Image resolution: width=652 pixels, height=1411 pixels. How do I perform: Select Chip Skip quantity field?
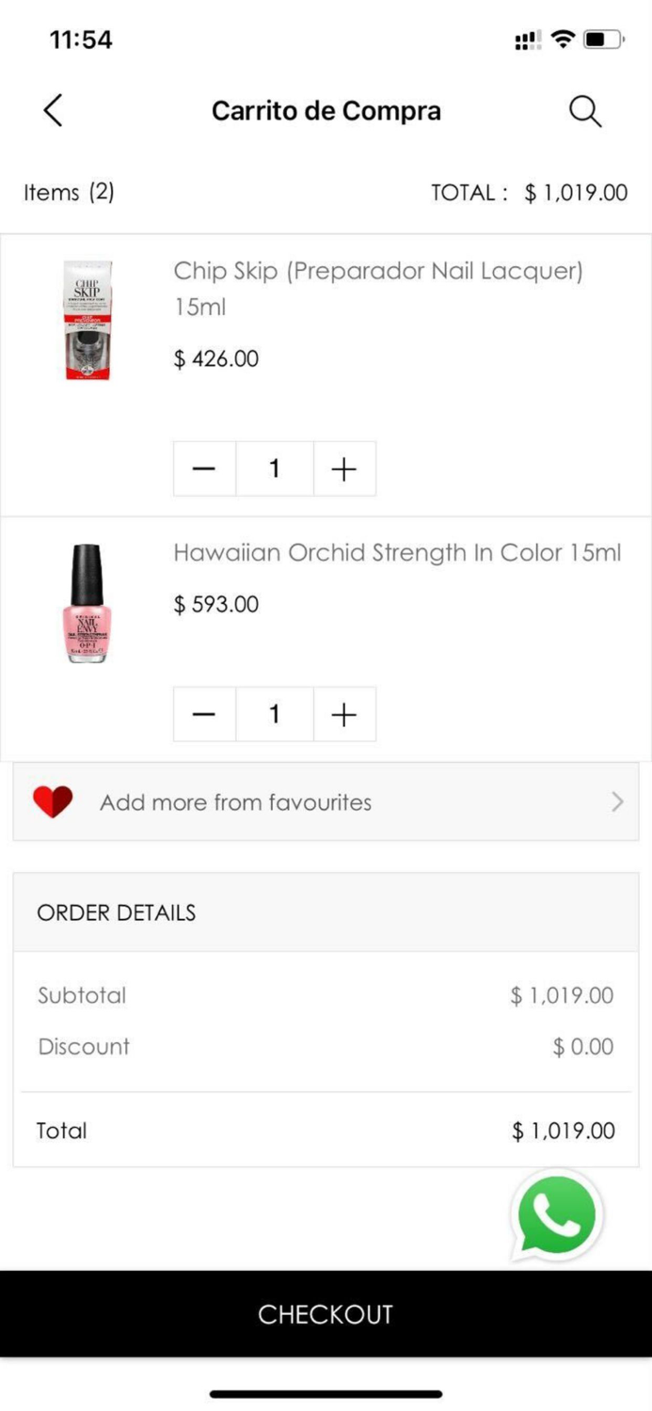(274, 468)
